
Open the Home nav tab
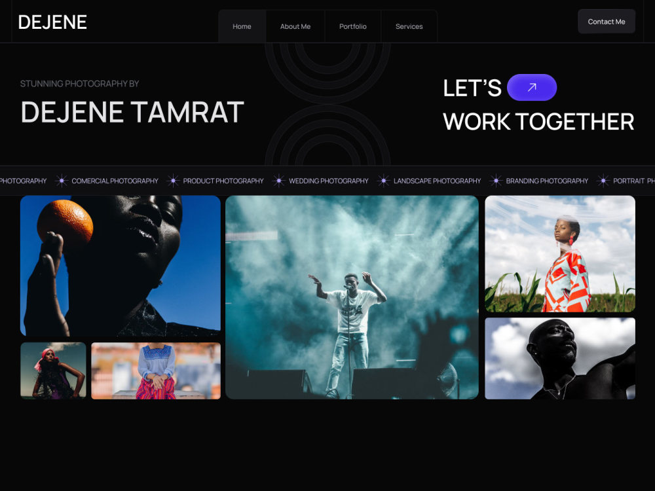point(242,26)
